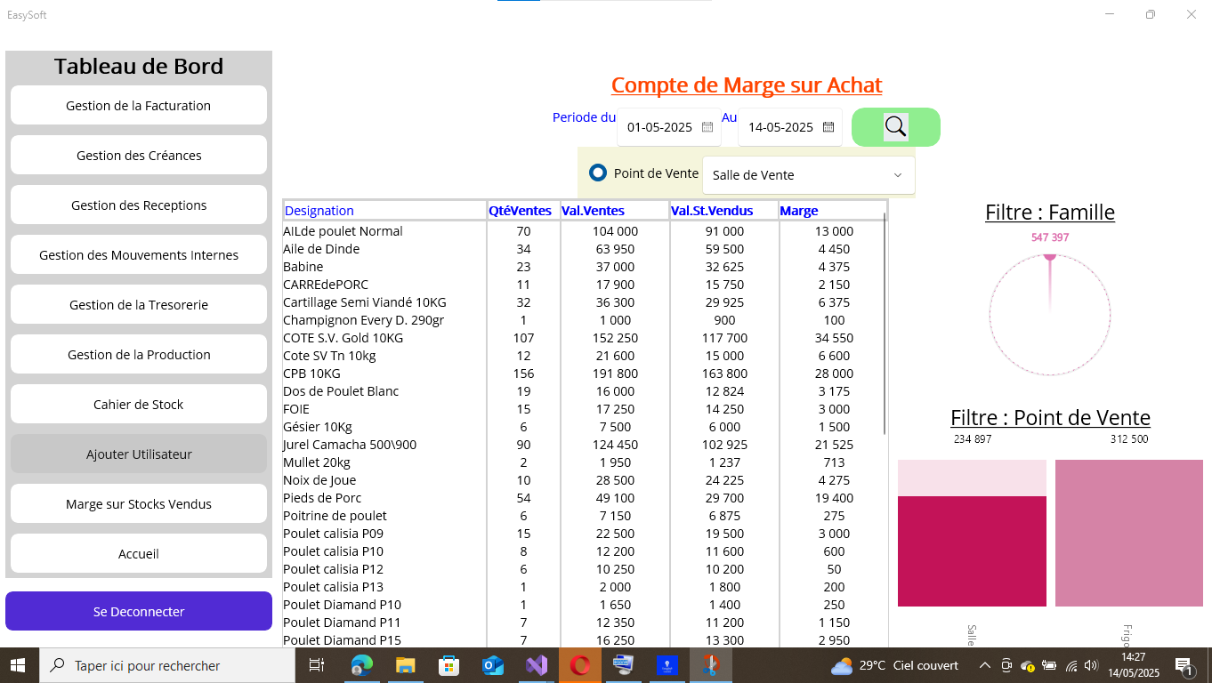Open the Snipping Tool taskbar icon
Image resolution: width=1212 pixels, height=683 pixels.
pyautogui.click(x=710, y=665)
